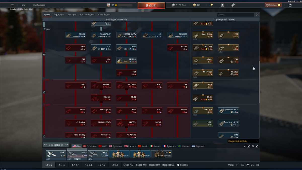Toggle the auto-repair wrench checkbox
The width and height of the screenshot is (302, 170).
pos(248,146)
